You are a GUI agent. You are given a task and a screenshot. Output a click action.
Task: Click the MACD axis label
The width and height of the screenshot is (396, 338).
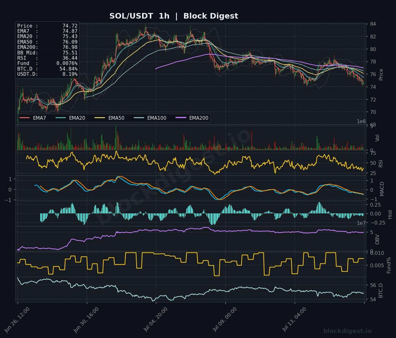382,189
